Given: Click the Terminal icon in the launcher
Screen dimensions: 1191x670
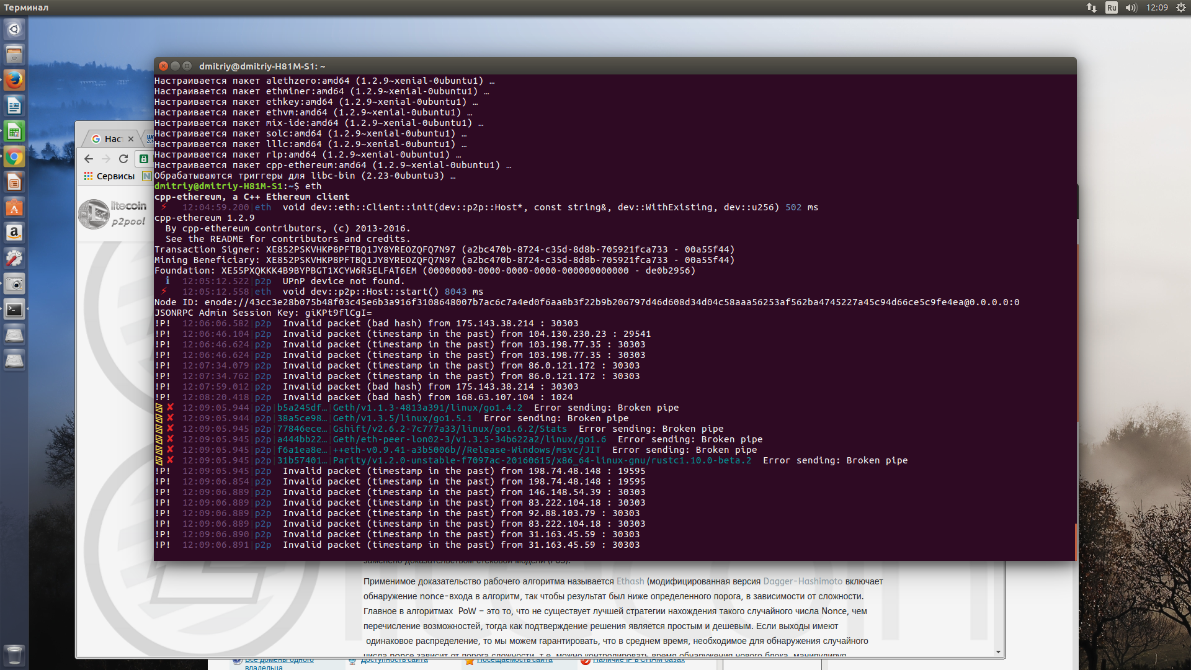Looking at the screenshot, I should click(x=14, y=309).
